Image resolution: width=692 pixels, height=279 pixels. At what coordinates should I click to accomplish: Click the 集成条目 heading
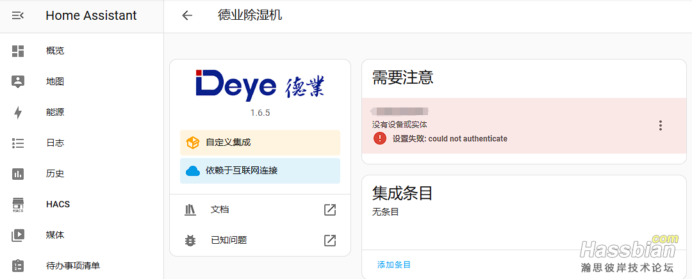click(402, 193)
